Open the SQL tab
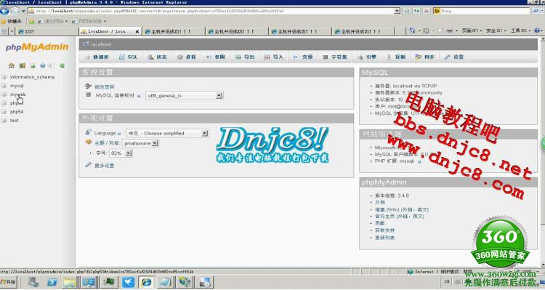The image size is (545, 290). 128,57
